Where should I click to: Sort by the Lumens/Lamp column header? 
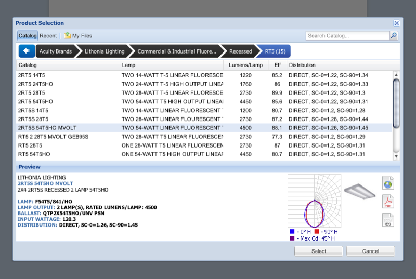(245, 65)
